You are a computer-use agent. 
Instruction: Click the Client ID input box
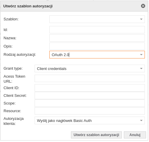pyautogui.click(x=90, y=88)
